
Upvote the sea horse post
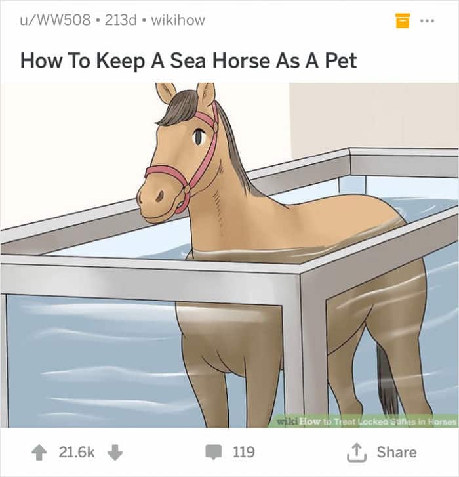(x=39, y=452)
